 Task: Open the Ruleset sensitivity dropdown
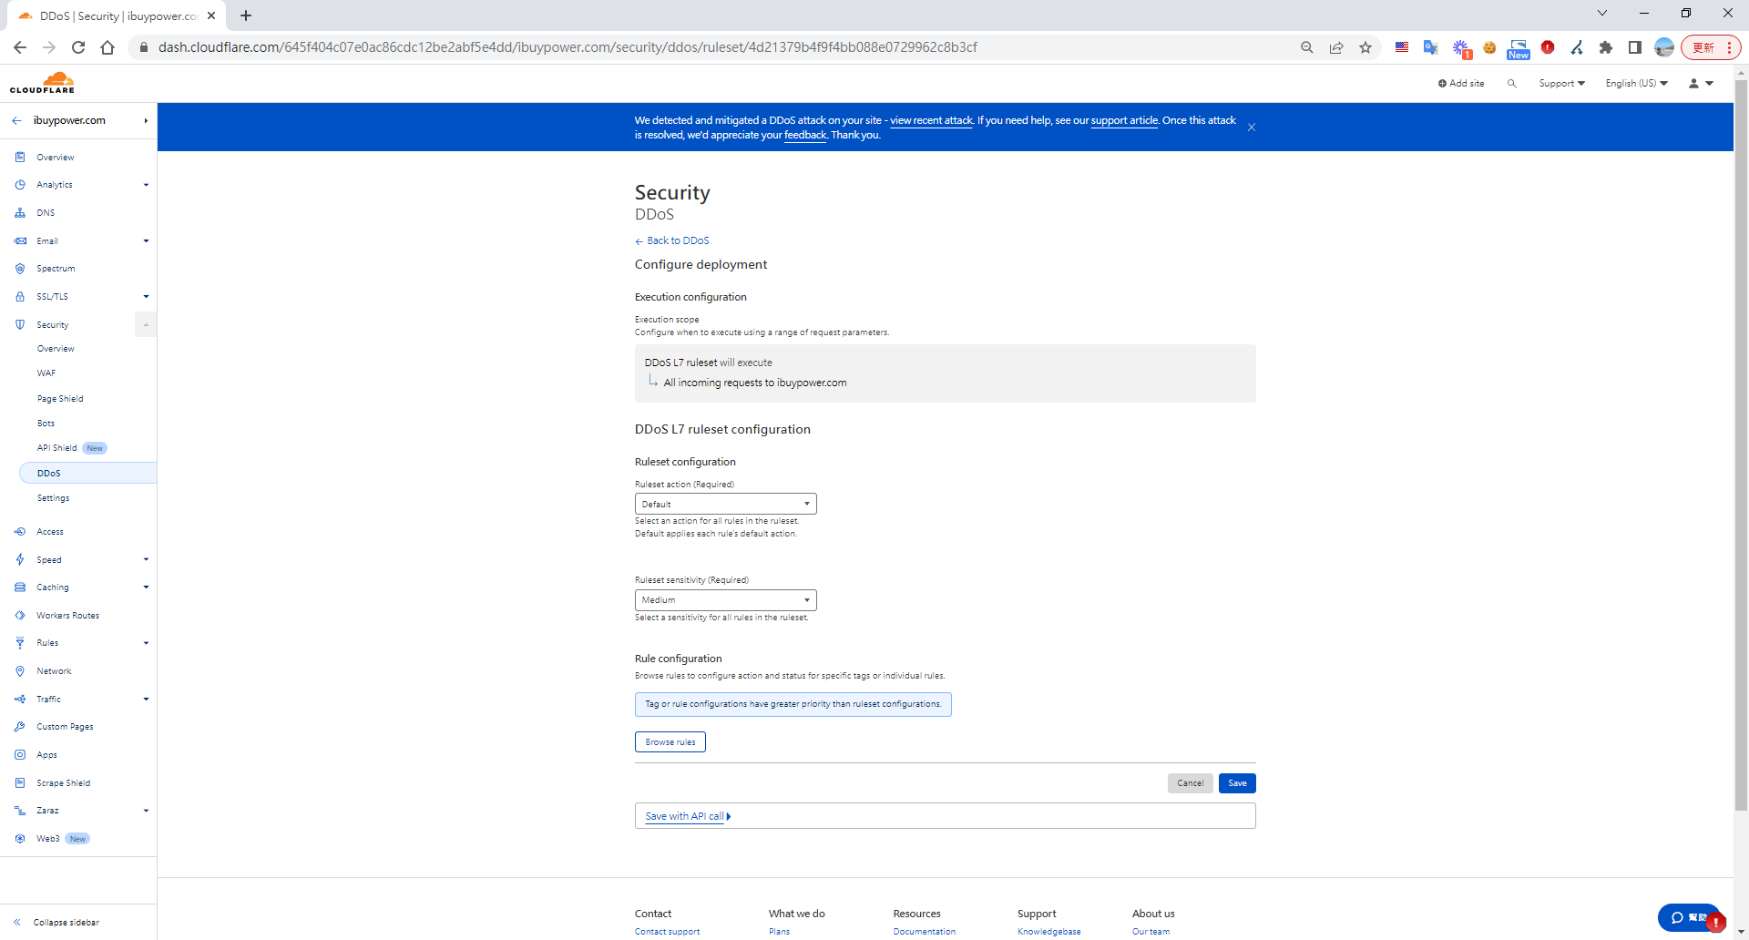pos(725,600)
